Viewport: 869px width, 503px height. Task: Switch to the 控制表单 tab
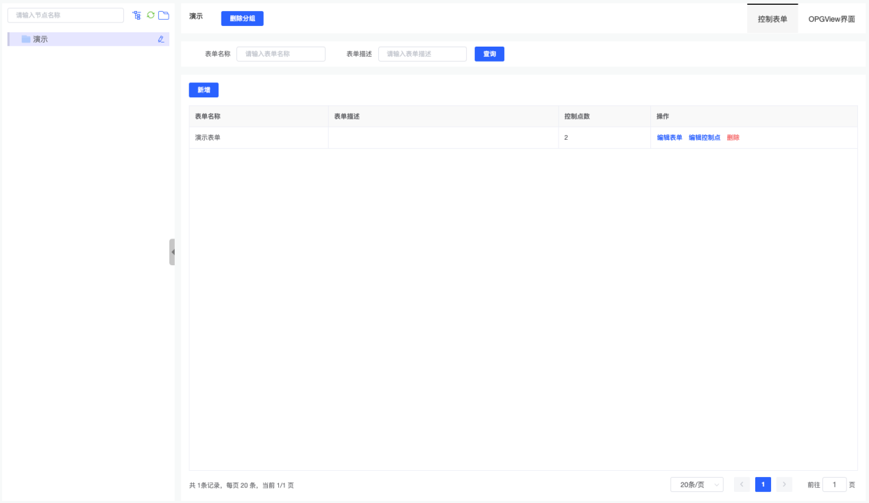(772, 19)
